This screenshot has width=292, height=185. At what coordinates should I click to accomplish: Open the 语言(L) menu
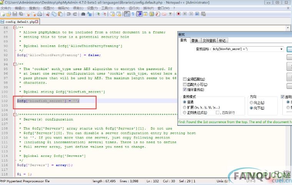78,8
